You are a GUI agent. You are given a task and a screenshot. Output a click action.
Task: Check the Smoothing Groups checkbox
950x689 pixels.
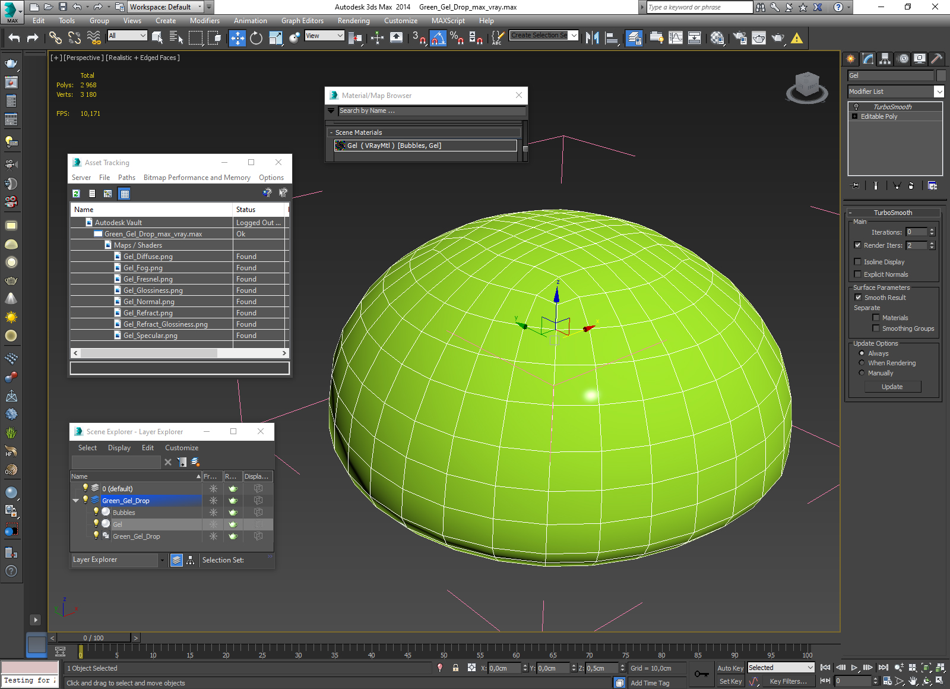876,328
